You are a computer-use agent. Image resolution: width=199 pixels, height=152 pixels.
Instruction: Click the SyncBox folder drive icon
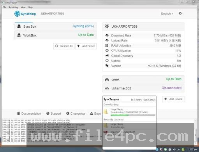click(x=19, y=26)
